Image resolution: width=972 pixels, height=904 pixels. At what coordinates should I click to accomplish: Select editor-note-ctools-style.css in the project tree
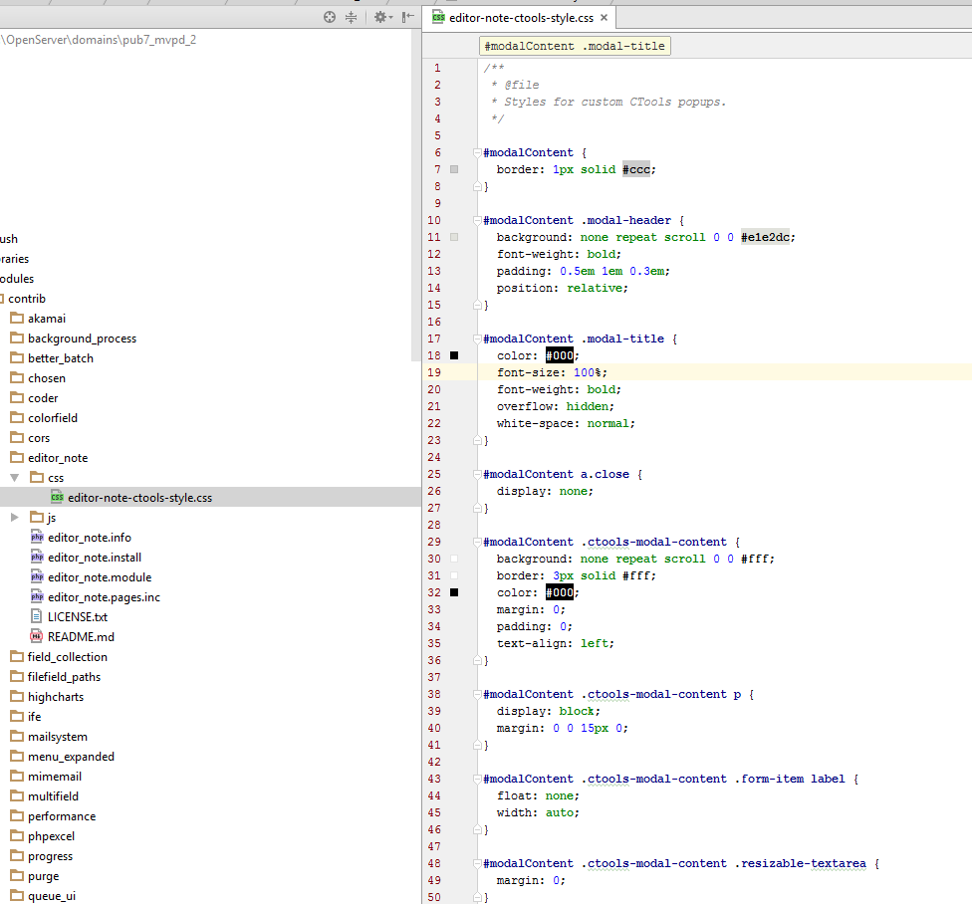coord(139,498)
